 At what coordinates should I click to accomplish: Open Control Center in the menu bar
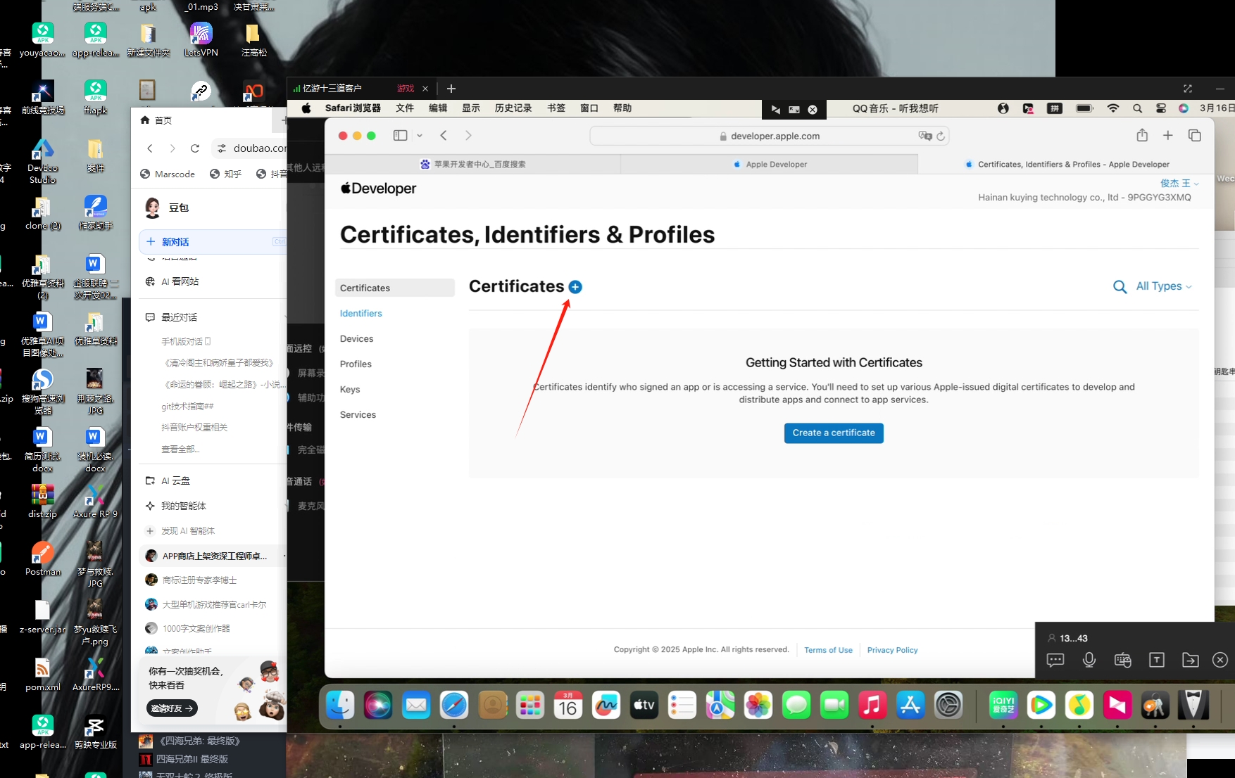coord(1161,108)
